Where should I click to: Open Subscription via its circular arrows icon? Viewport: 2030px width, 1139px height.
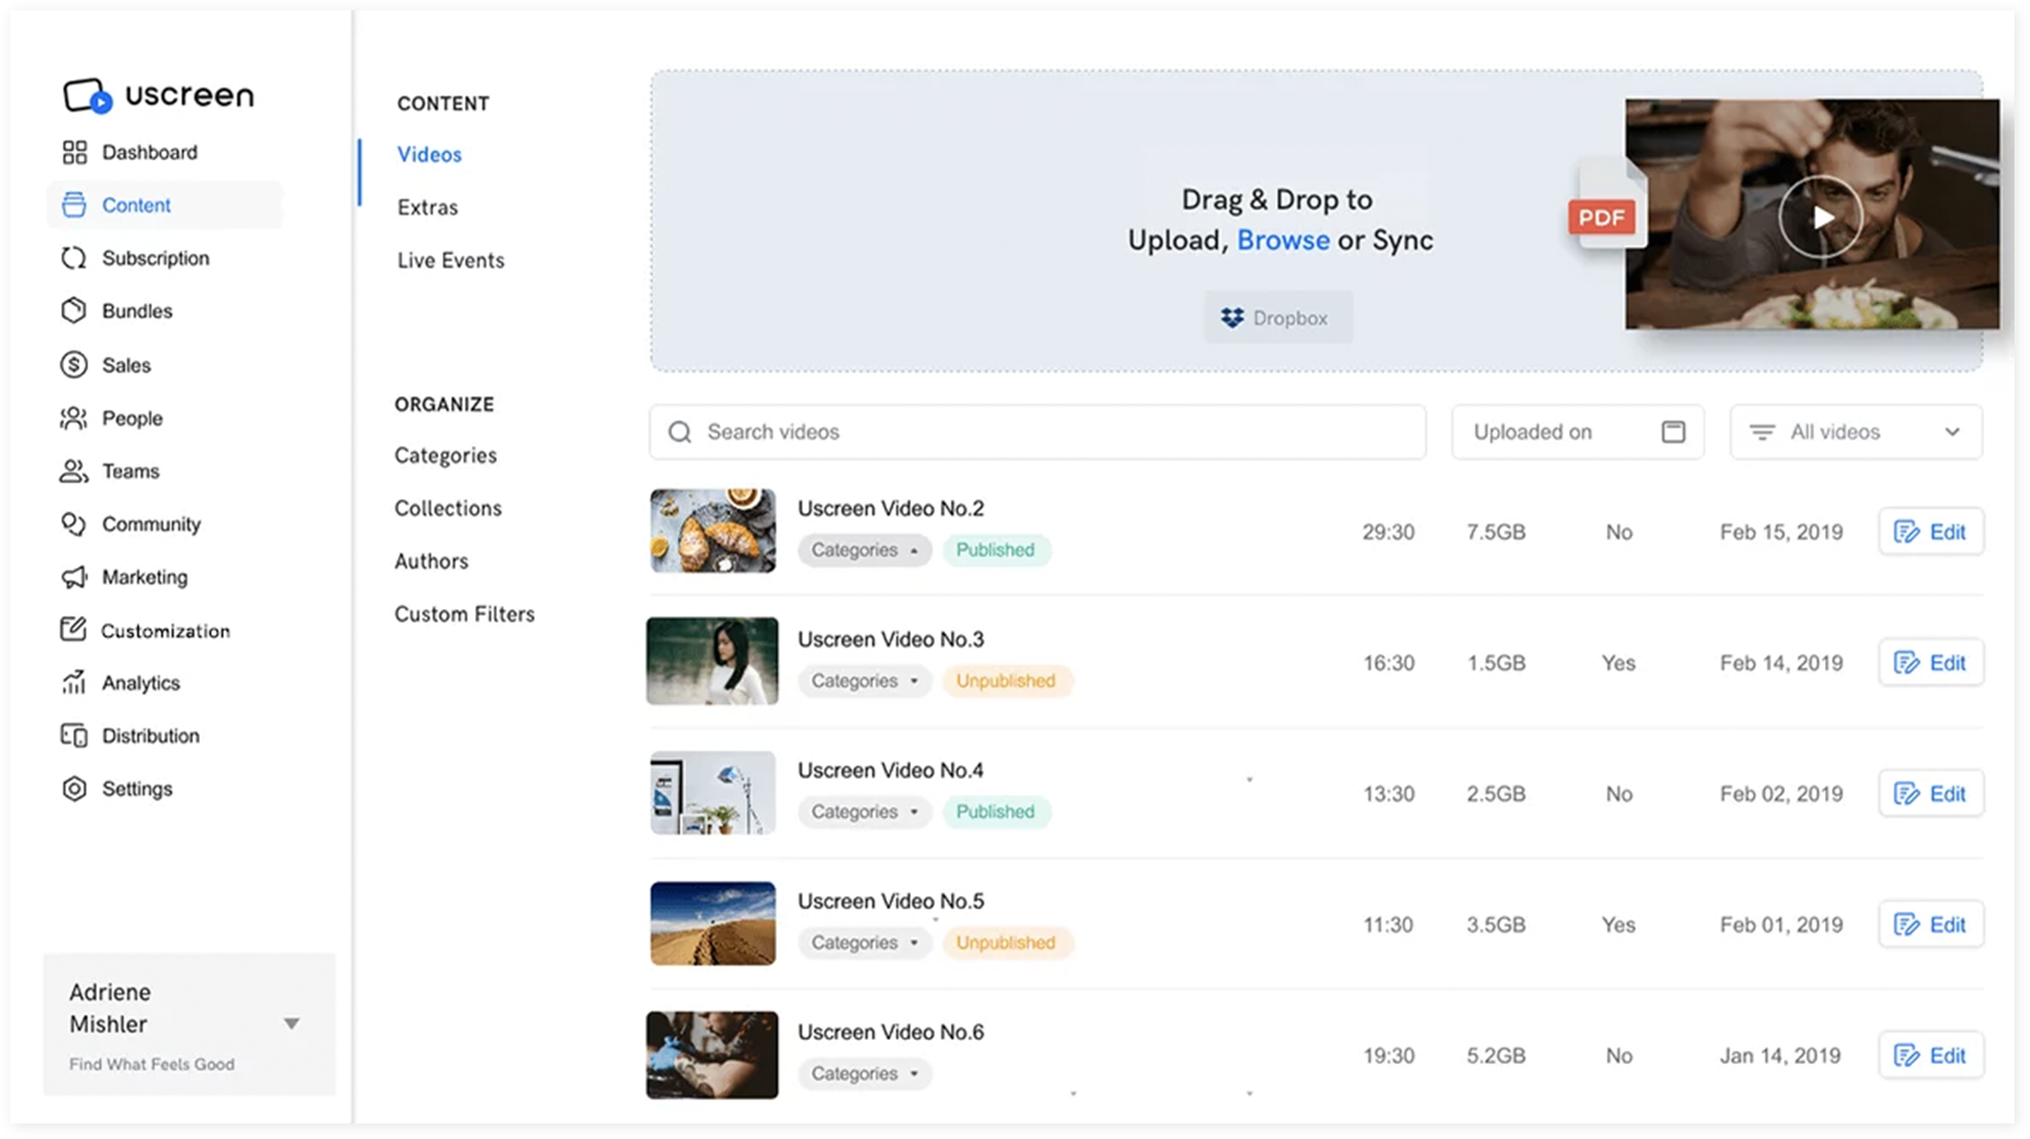coord(74,258)
